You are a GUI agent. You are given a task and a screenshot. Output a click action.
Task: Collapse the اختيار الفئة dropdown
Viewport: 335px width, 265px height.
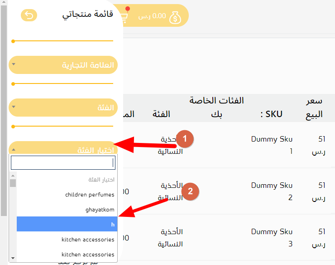[x=63, y=148]
